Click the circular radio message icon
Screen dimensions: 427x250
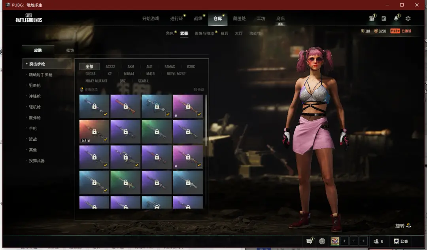point(322,241)
